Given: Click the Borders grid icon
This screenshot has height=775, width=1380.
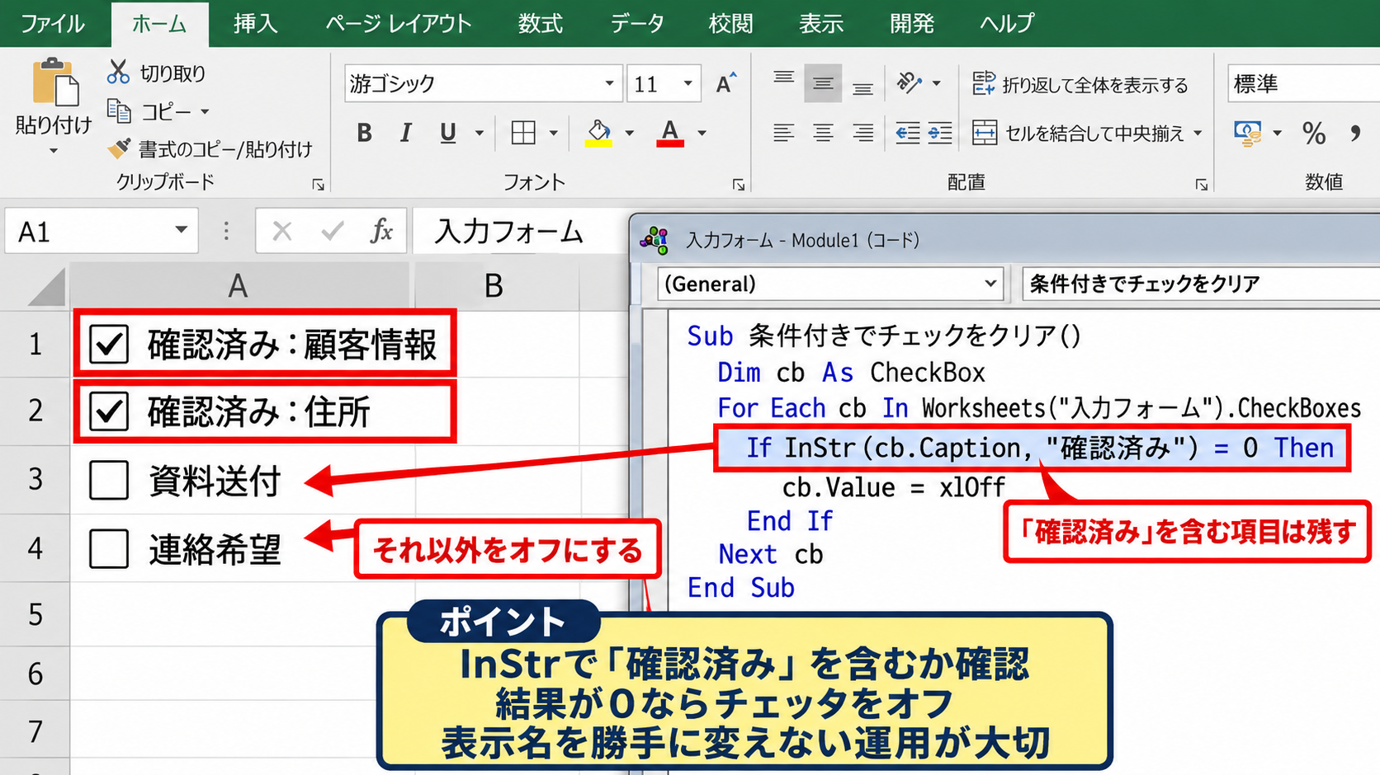Looking at the screenshot, I should click(x=523, y=133).
